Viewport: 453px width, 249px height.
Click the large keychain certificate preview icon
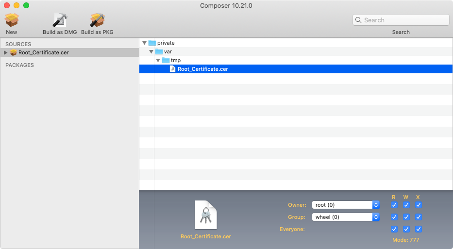pos(206,215)
